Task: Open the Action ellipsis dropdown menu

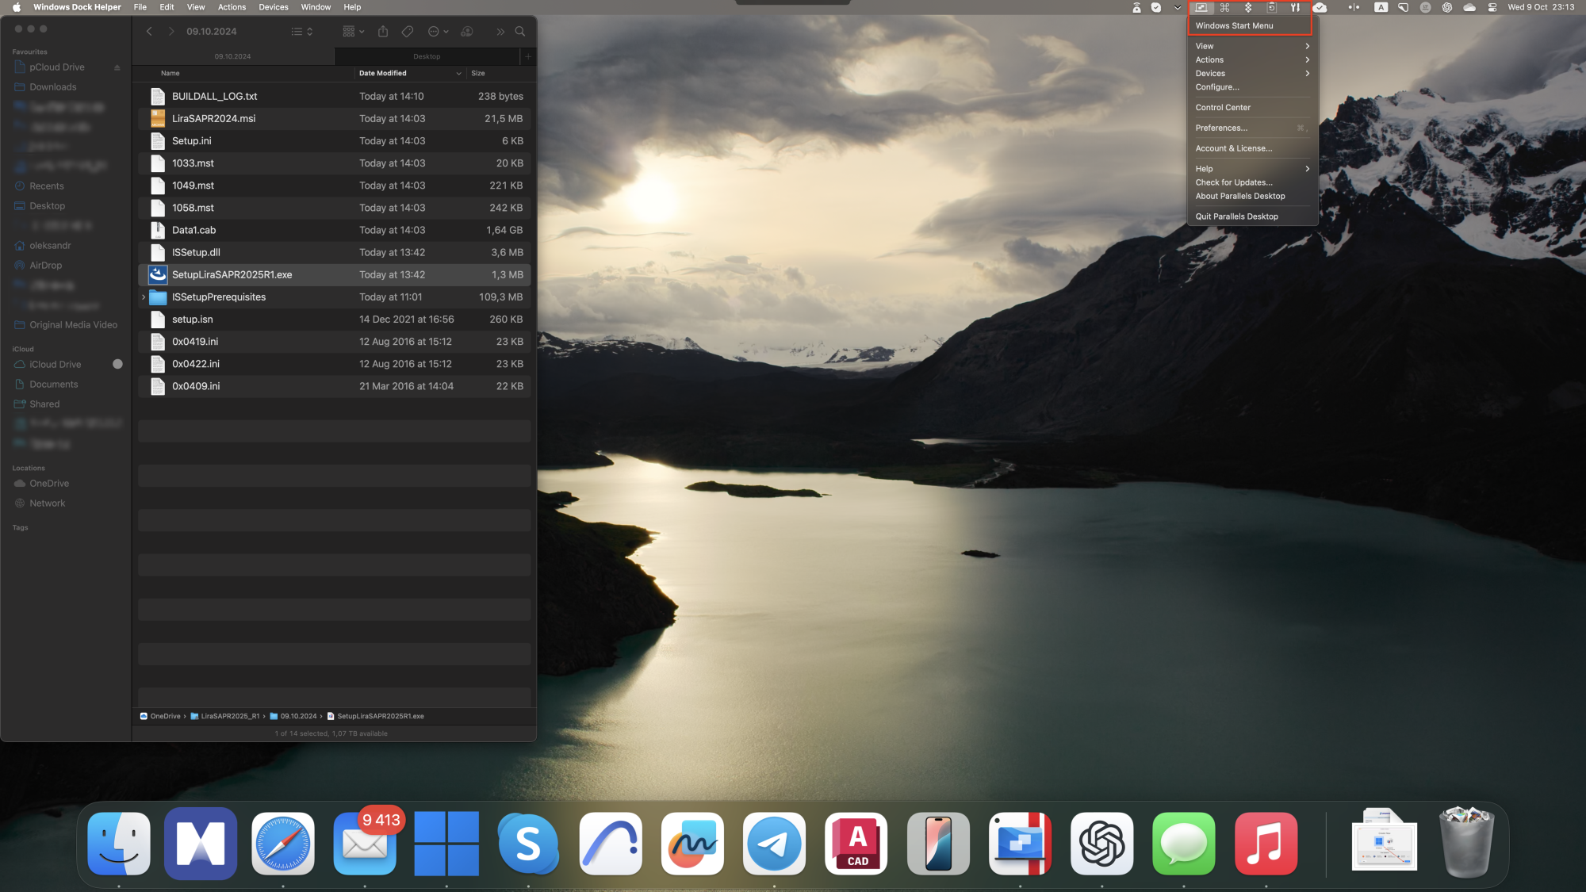Action: pyautogui.click(x=438, y=32)
